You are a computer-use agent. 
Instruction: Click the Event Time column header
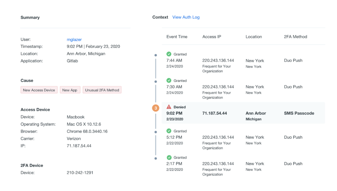[x=177, y=37]
